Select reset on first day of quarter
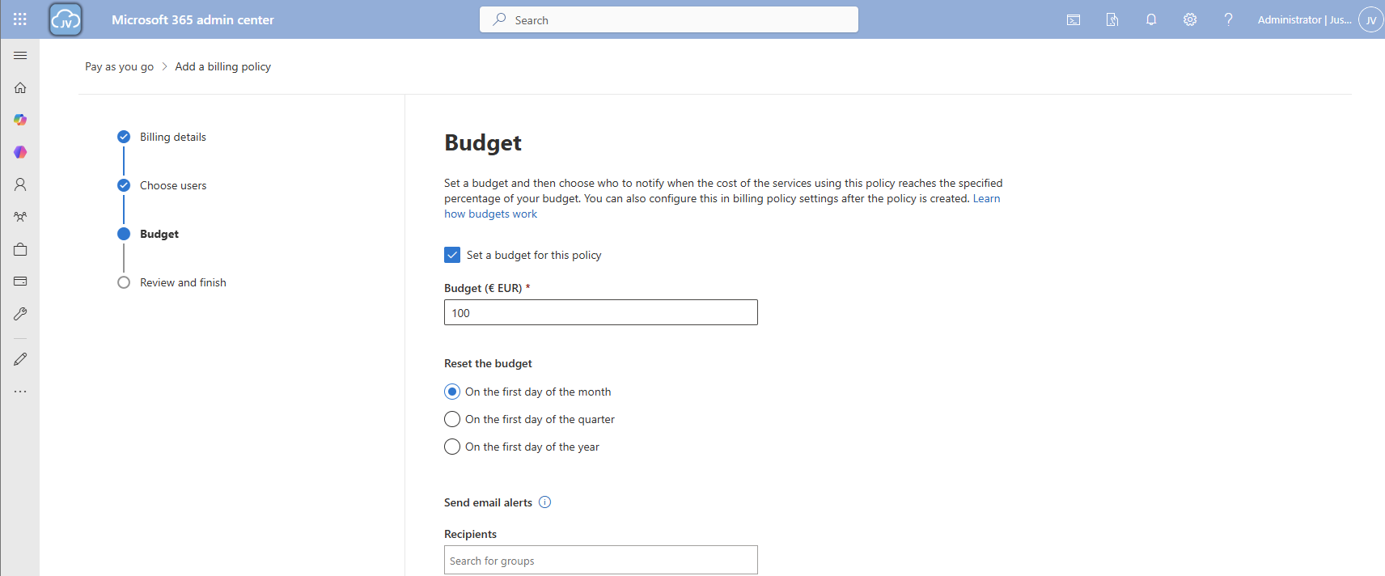 click(x=452, y=419)
